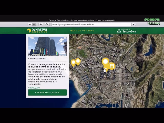This screenshot has width=164, height=123.
Task: Click the green $40000046 bank balance
Action: coord(152,19)
